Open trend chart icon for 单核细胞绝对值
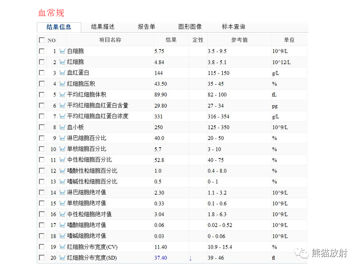The height and width of the screenshot is (269, 359). (62, 203)
